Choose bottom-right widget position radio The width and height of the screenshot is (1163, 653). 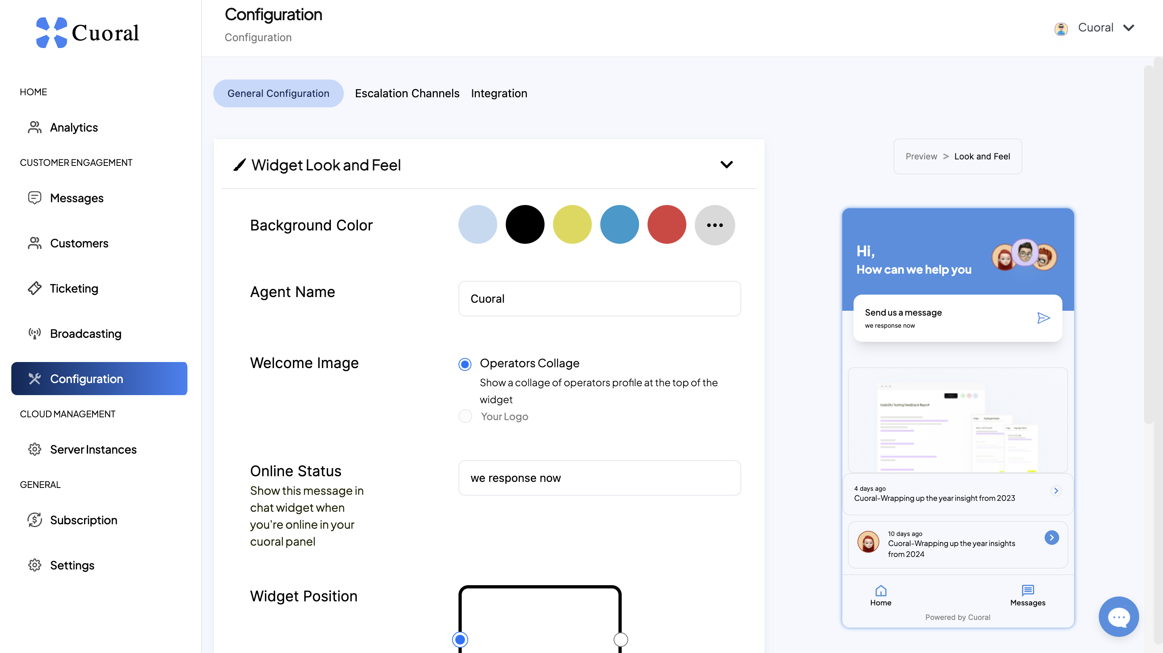(620, 639)
